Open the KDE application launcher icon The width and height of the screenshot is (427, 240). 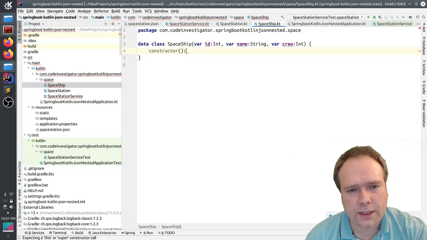pyautogui.click(x=8, y=6)
